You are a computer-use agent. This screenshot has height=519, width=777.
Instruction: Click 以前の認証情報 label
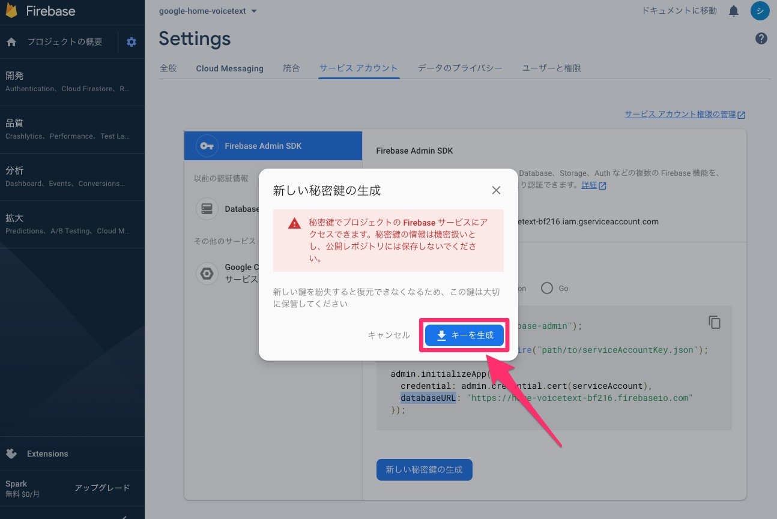coord(221,178)
